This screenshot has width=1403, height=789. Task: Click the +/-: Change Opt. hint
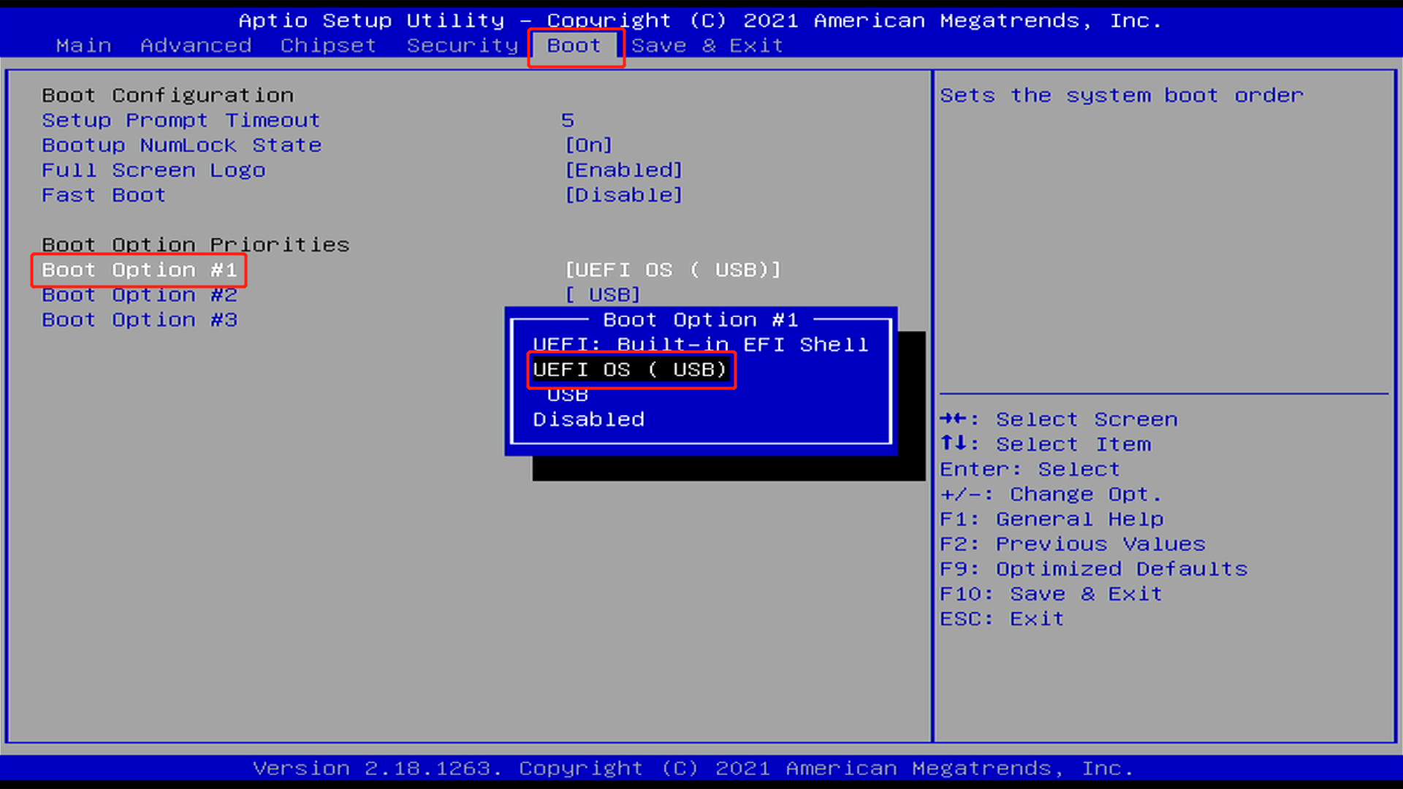1051,494
